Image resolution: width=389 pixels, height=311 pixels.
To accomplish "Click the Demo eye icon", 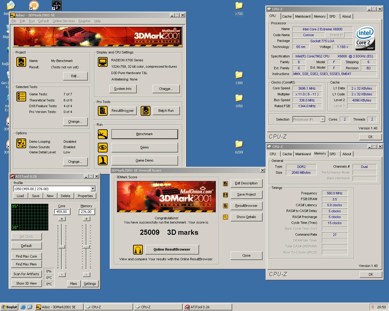I will 103,147.
